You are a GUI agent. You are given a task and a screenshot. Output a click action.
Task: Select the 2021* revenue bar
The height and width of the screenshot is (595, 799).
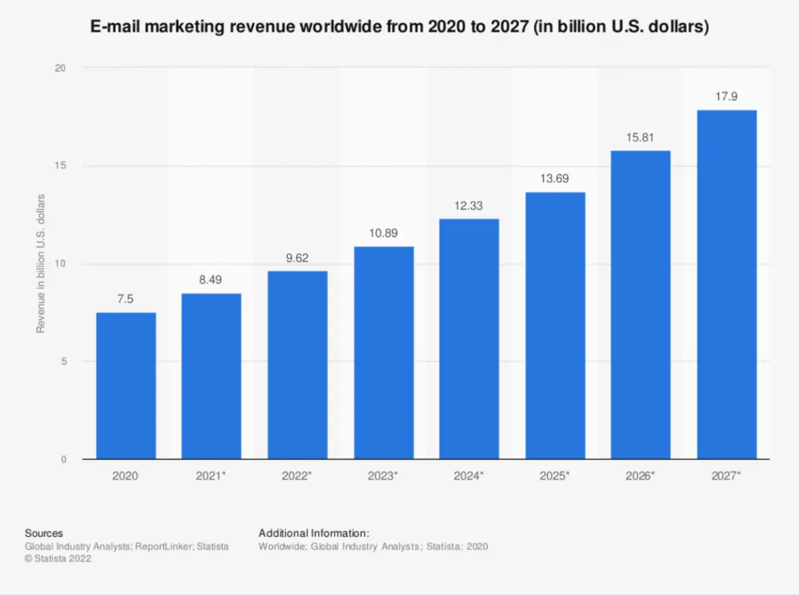[x=212, y=375]
